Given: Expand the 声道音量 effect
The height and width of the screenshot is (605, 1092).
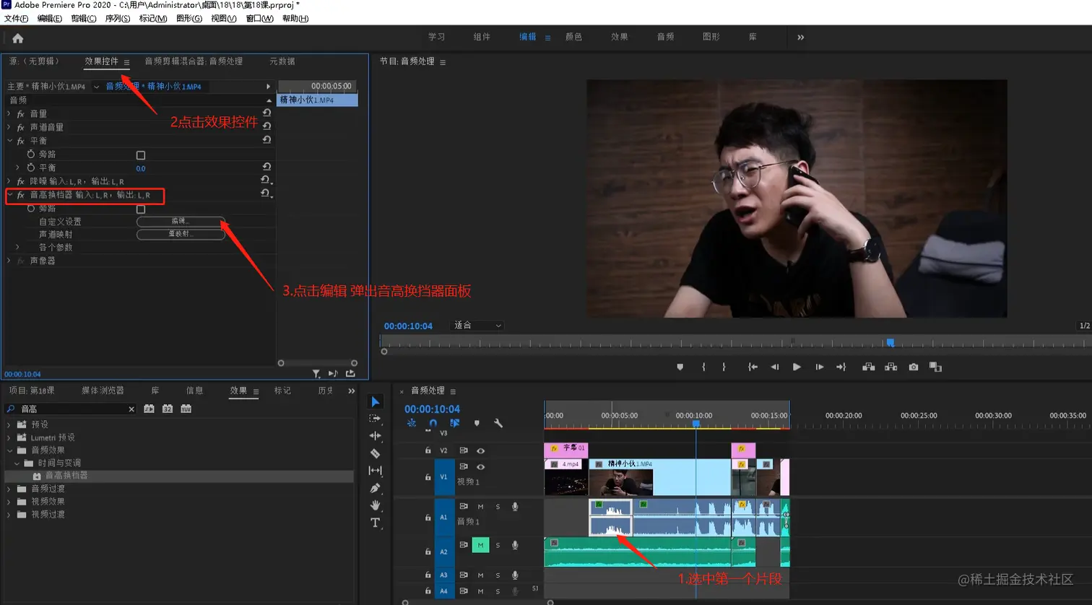Looking at the screenshot, I should click(9, 127).
